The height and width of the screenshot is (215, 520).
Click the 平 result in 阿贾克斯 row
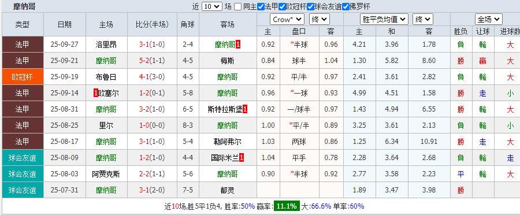(461, 174)
